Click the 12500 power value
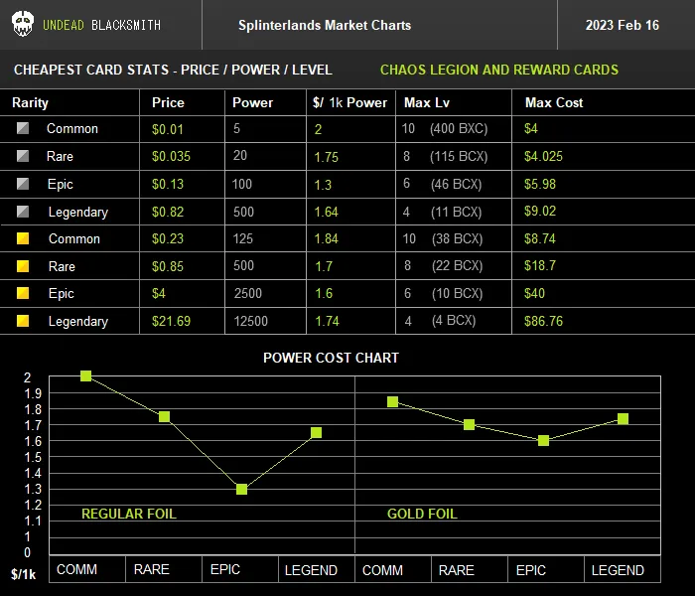Image resolution: width=695 pixels, height=596 pixels. coord(251,321)
